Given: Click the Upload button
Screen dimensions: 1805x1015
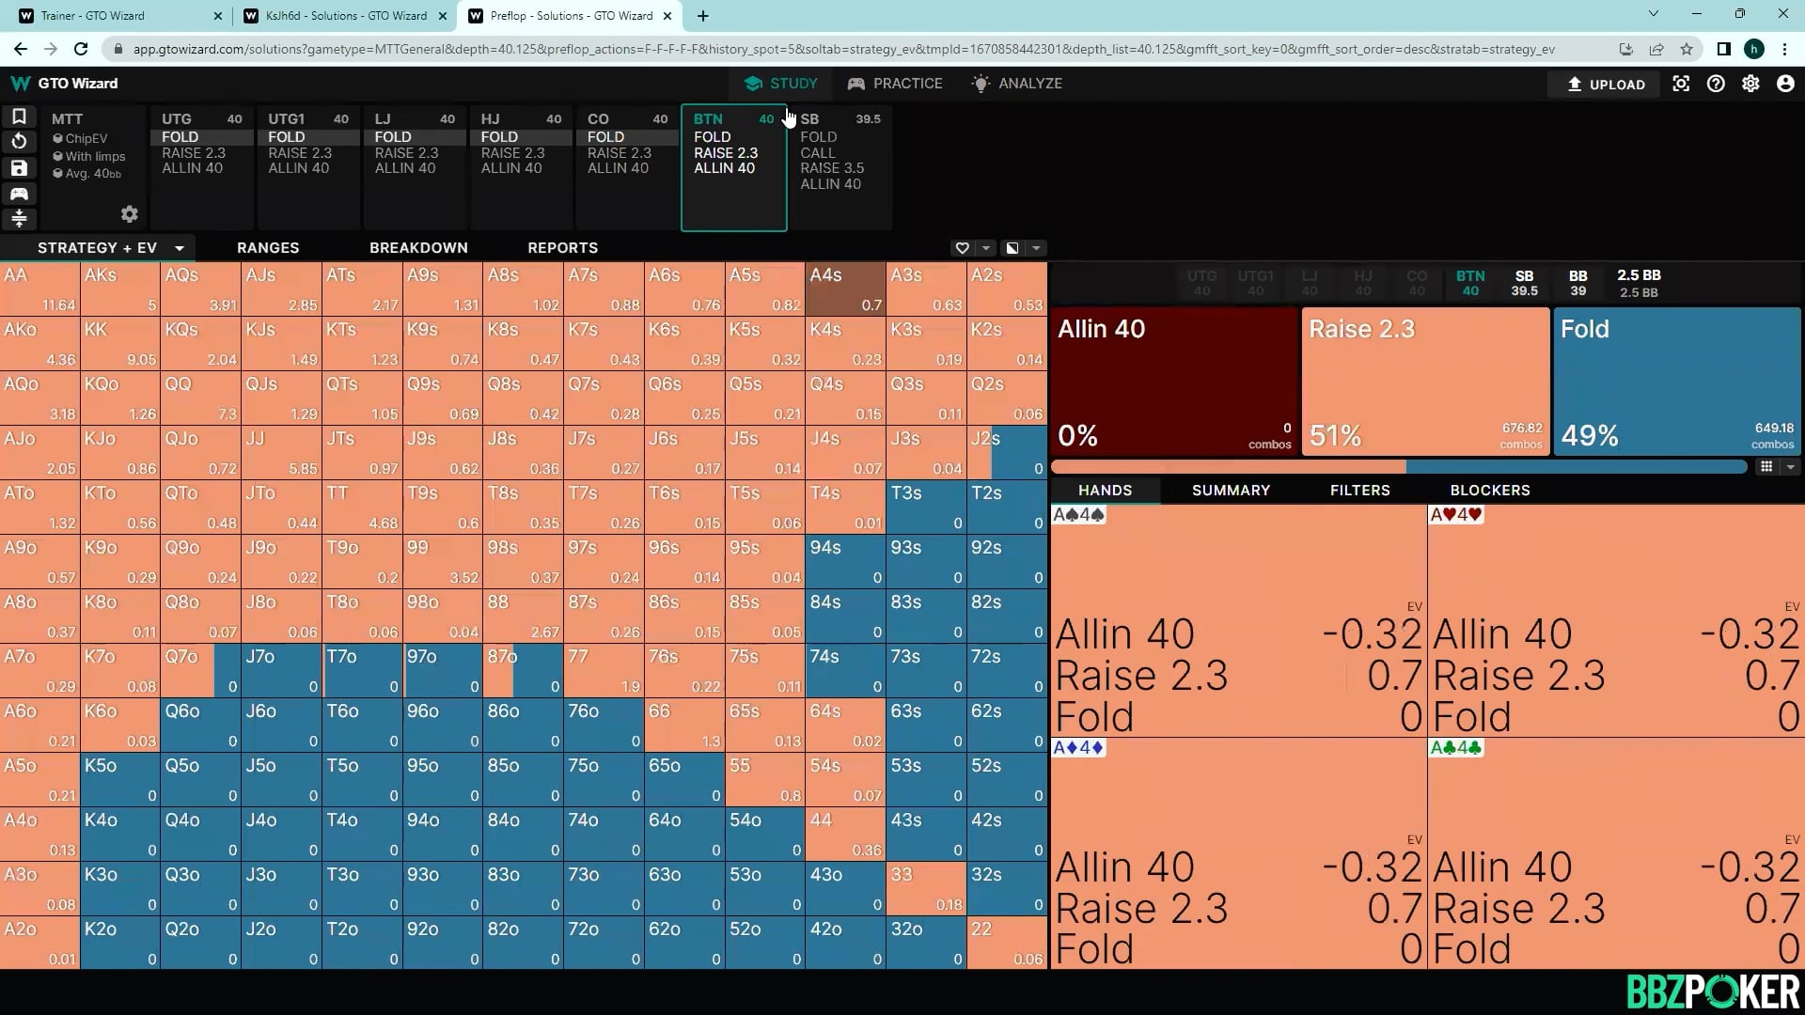Looking at the screenshot, I should coord(1606,84).
